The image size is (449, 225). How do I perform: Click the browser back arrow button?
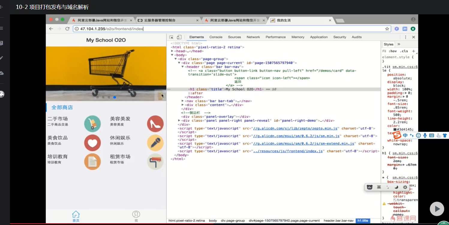click(51, 29)
